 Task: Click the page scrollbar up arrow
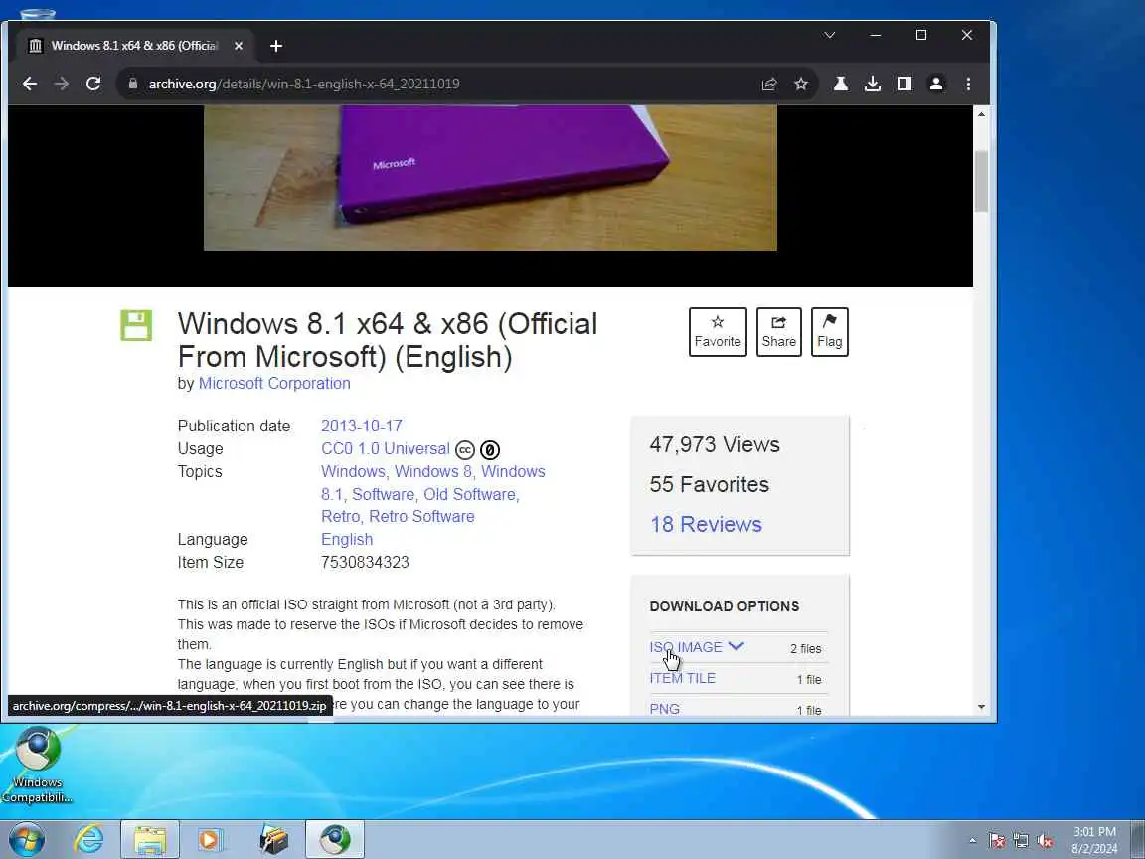(x=981, y=114)
